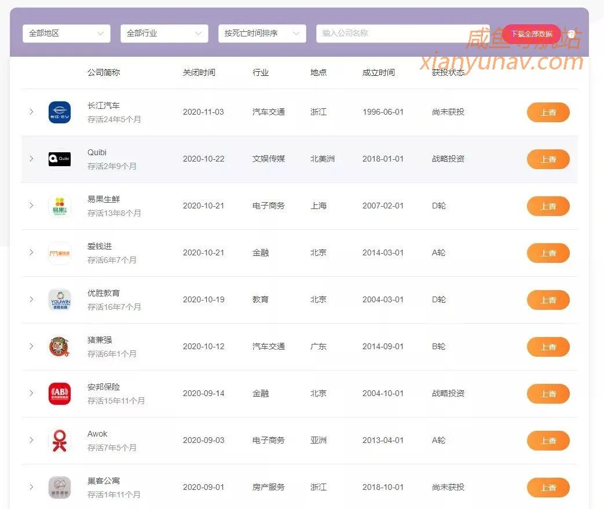Image resolution: width=604 pixels, height=509 pixels.
Task: Click the company name search field
Action: [x=403, y=33]
